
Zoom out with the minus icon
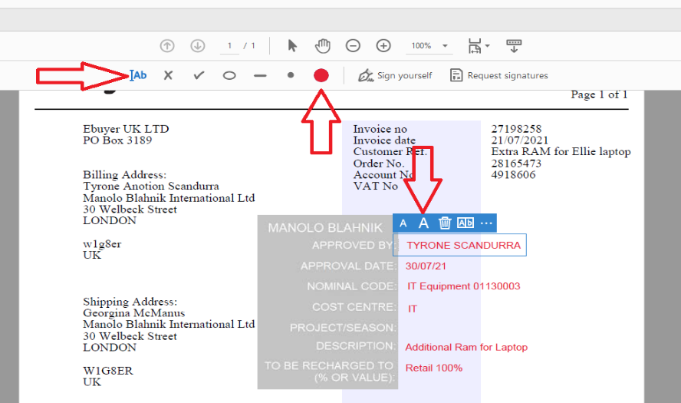[x=353, y=45]
